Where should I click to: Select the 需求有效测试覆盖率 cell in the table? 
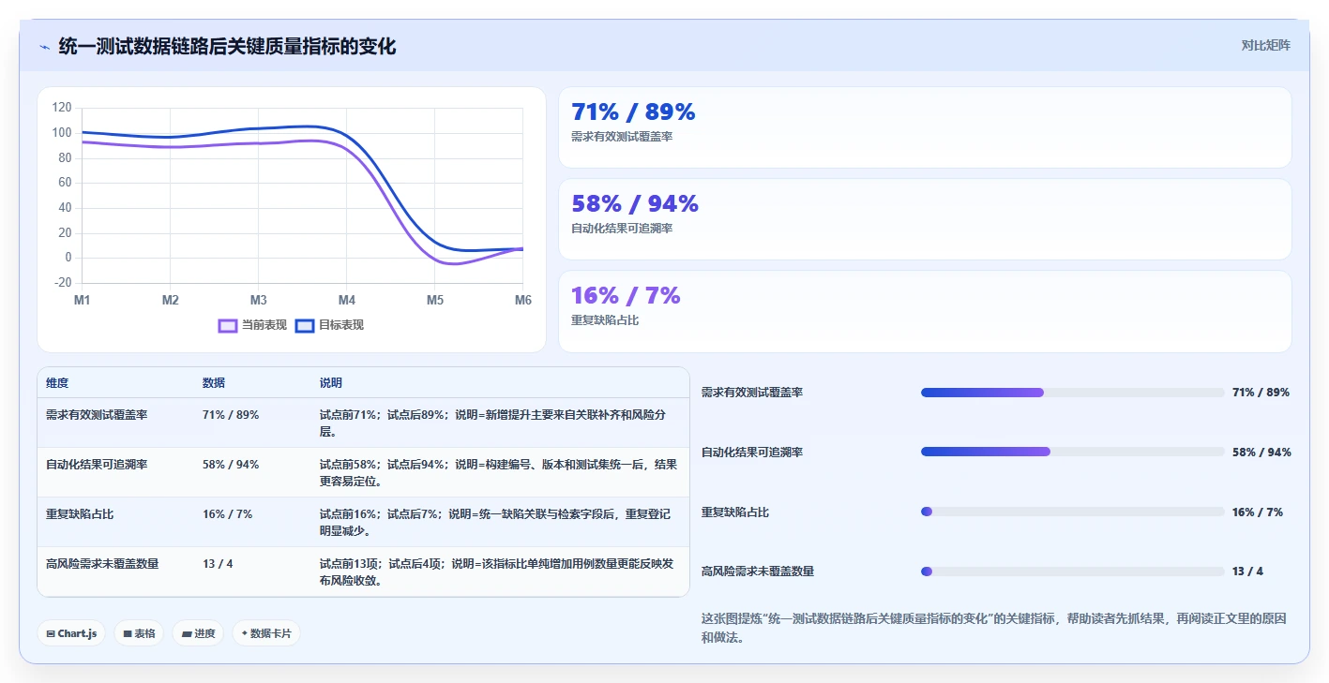pos(97,414)
